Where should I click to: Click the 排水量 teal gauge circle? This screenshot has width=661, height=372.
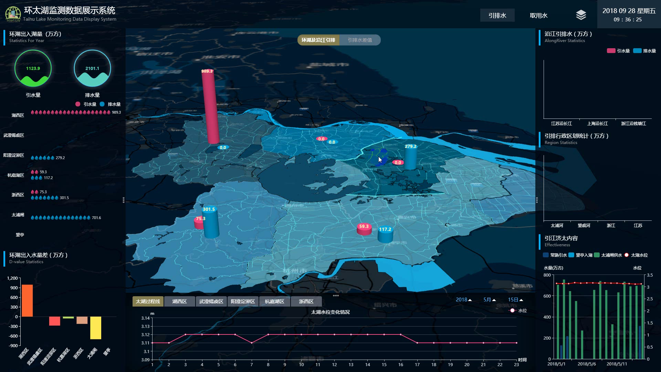tap(92, 69)
